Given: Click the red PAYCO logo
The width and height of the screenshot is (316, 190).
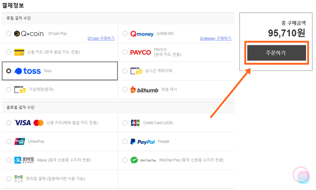Looking at the screenshot, I should point(140,53).
